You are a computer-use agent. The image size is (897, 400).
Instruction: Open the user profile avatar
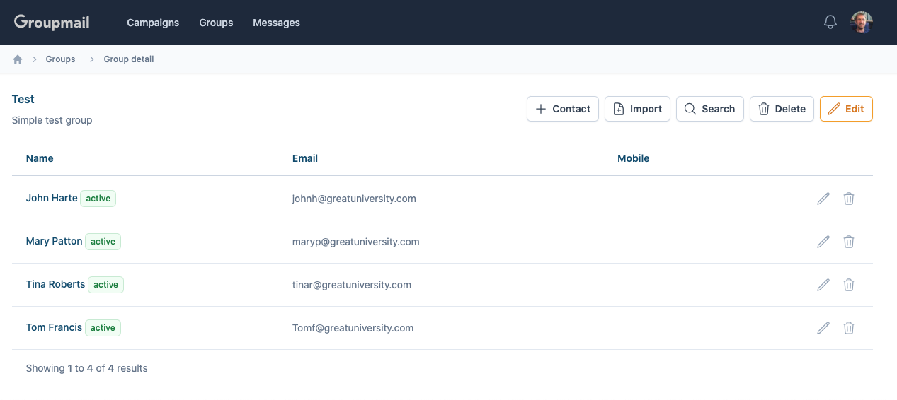861,23
